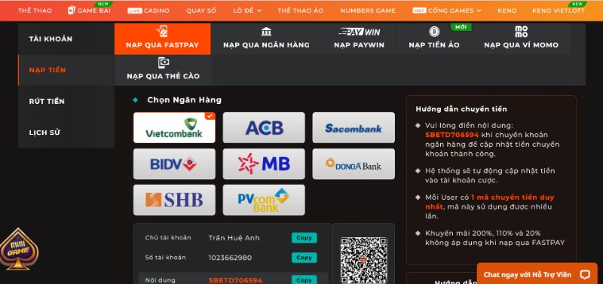Click the crypto coin icon

pyautogui.click(x=434, y=32)
